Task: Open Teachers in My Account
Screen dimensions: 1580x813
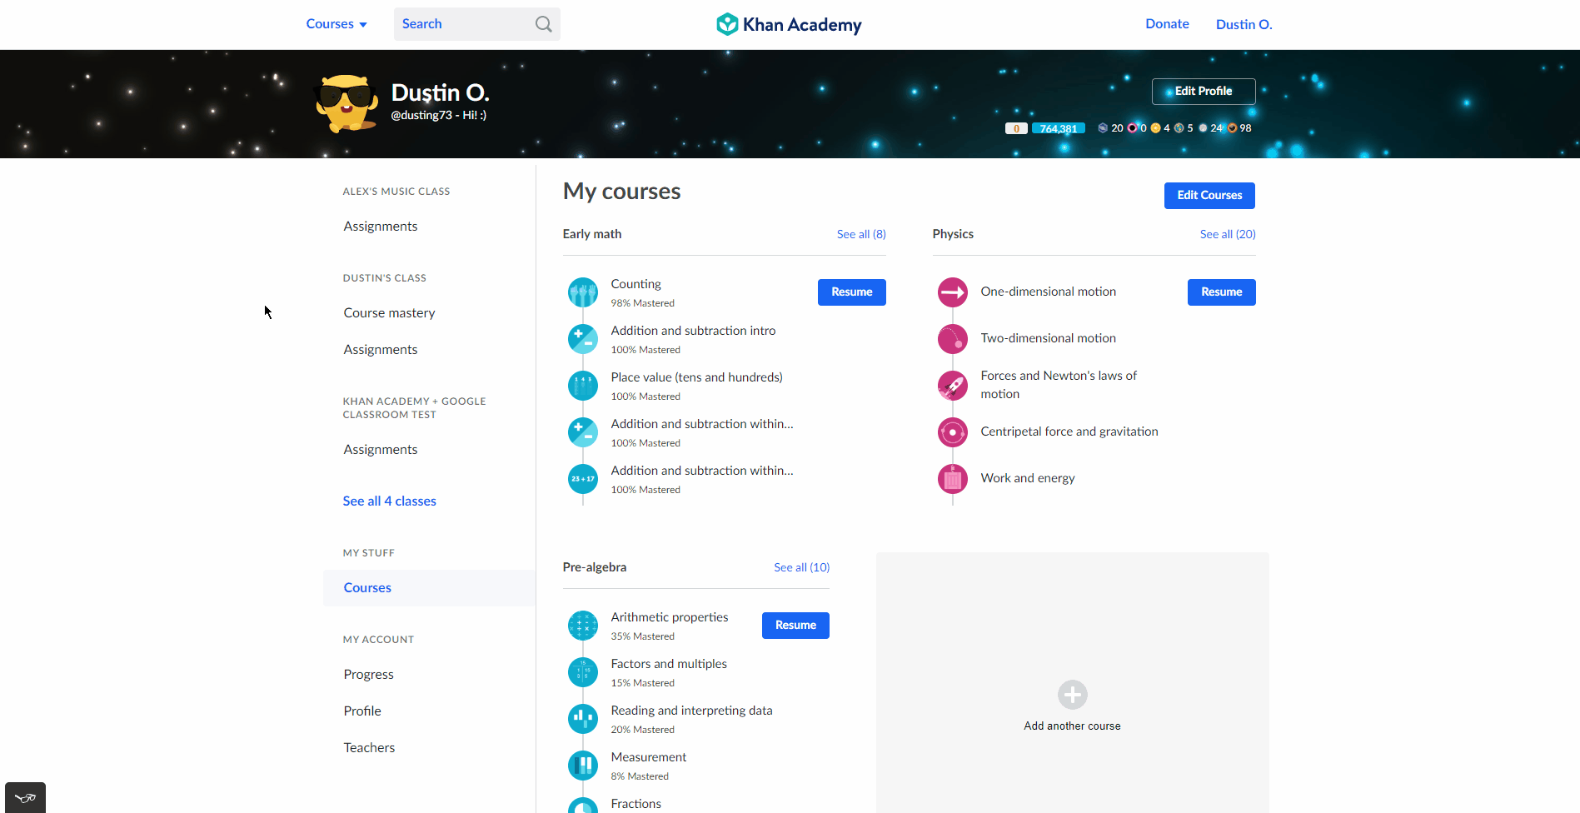Action: (x=369, y=748)
